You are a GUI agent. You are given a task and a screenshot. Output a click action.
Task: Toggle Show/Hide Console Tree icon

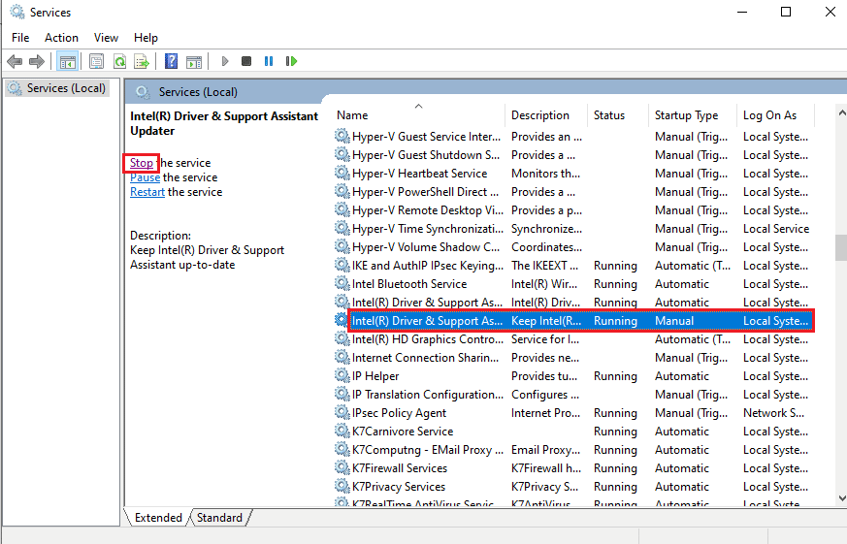pos(68,61)
